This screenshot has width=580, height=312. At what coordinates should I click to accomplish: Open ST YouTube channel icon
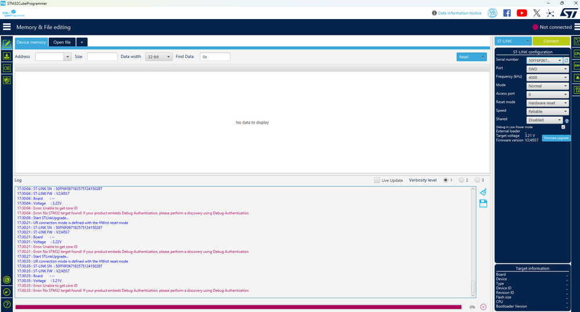[x=521, y=13]
